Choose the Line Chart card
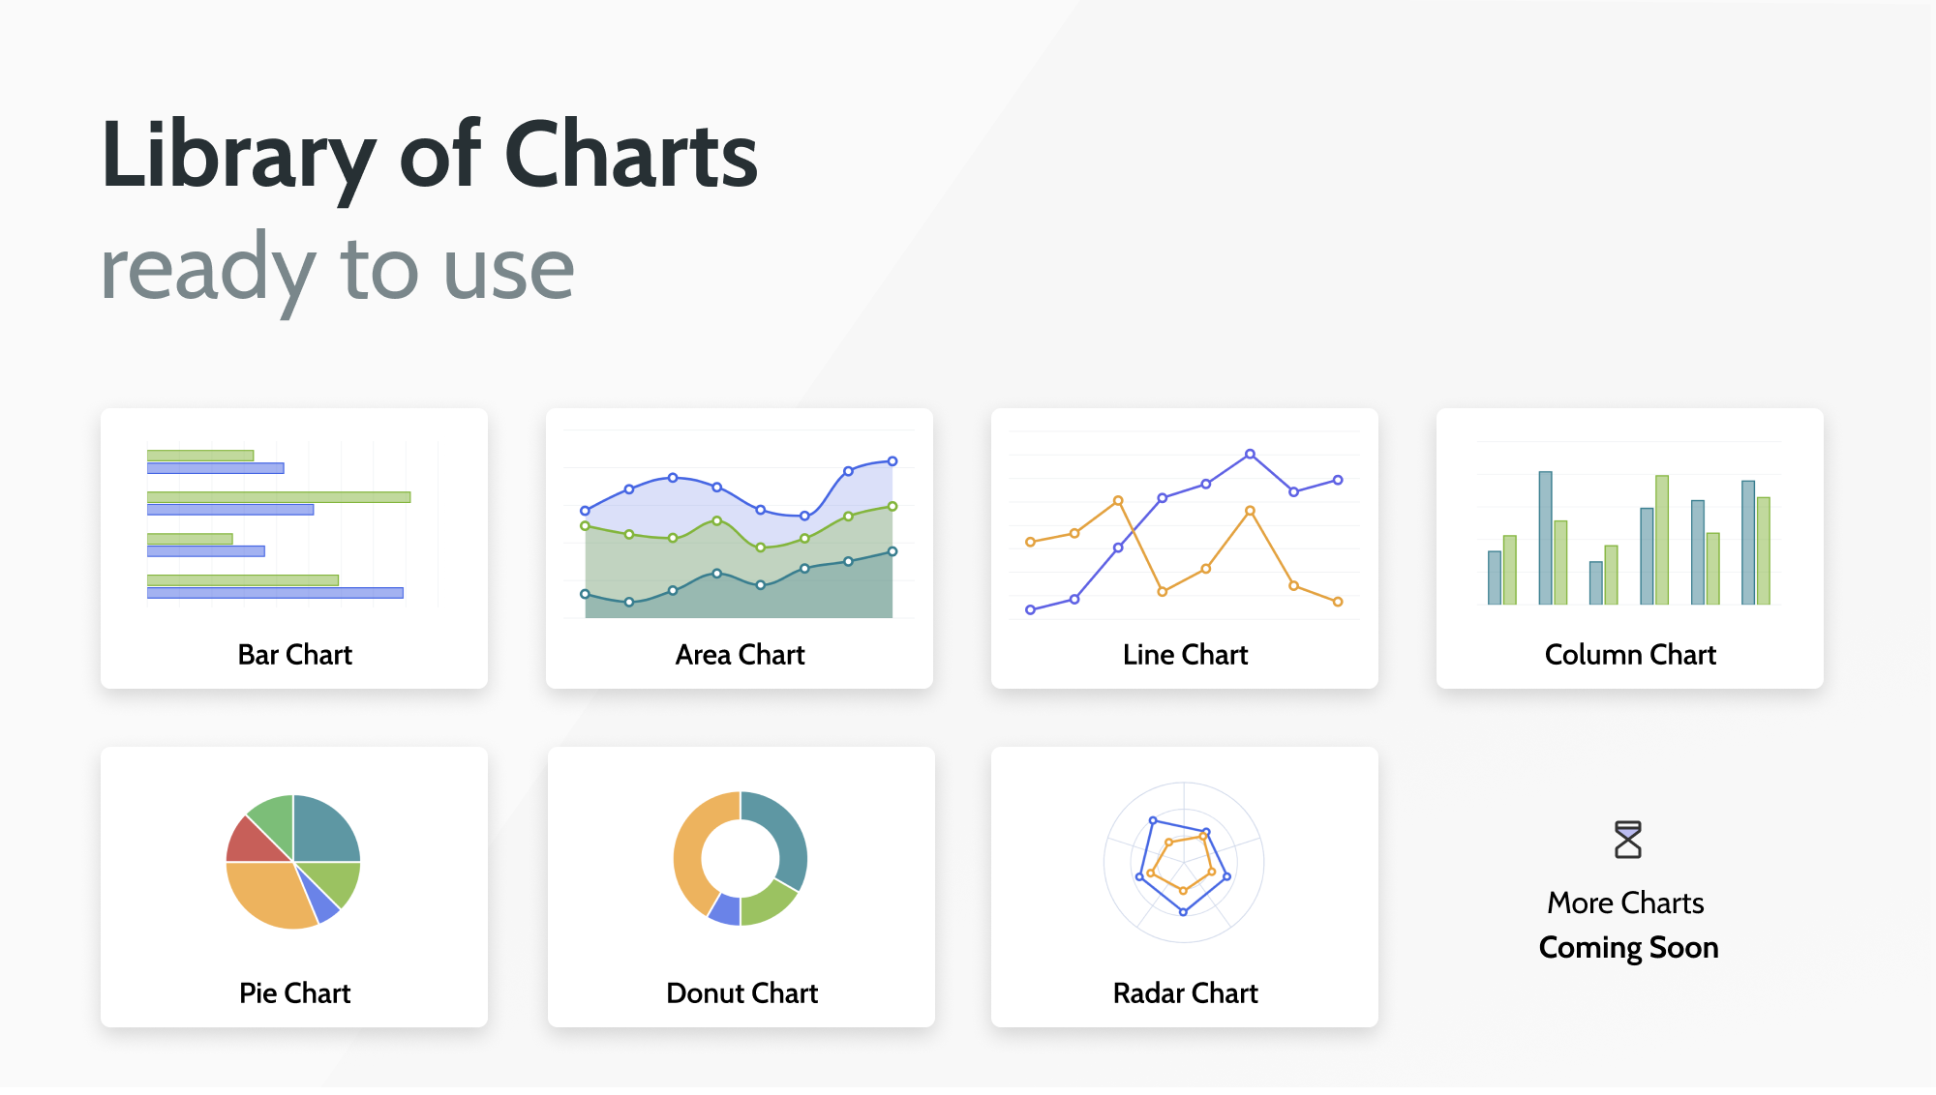 [x=1185, y=548]
